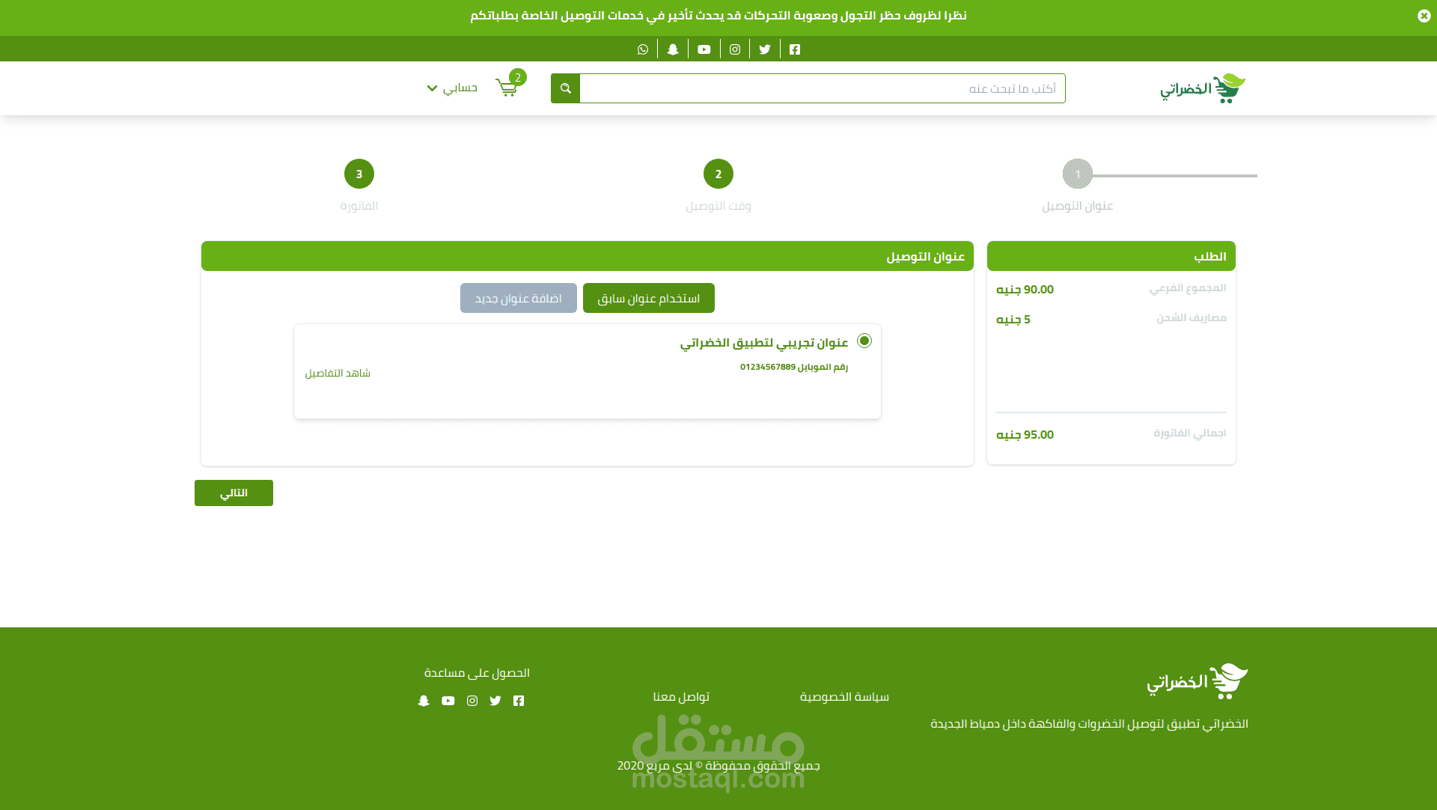Open سياسة الخصوصية footer link
This screenshot has height=810, width=1437.
click(844, 697)
